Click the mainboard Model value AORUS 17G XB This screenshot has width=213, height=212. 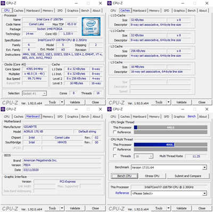click(48, 131)
